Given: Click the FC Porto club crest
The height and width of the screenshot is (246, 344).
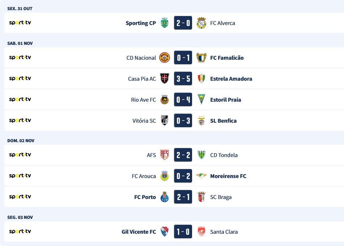Looking at the screenshot, I should [165, 197].
